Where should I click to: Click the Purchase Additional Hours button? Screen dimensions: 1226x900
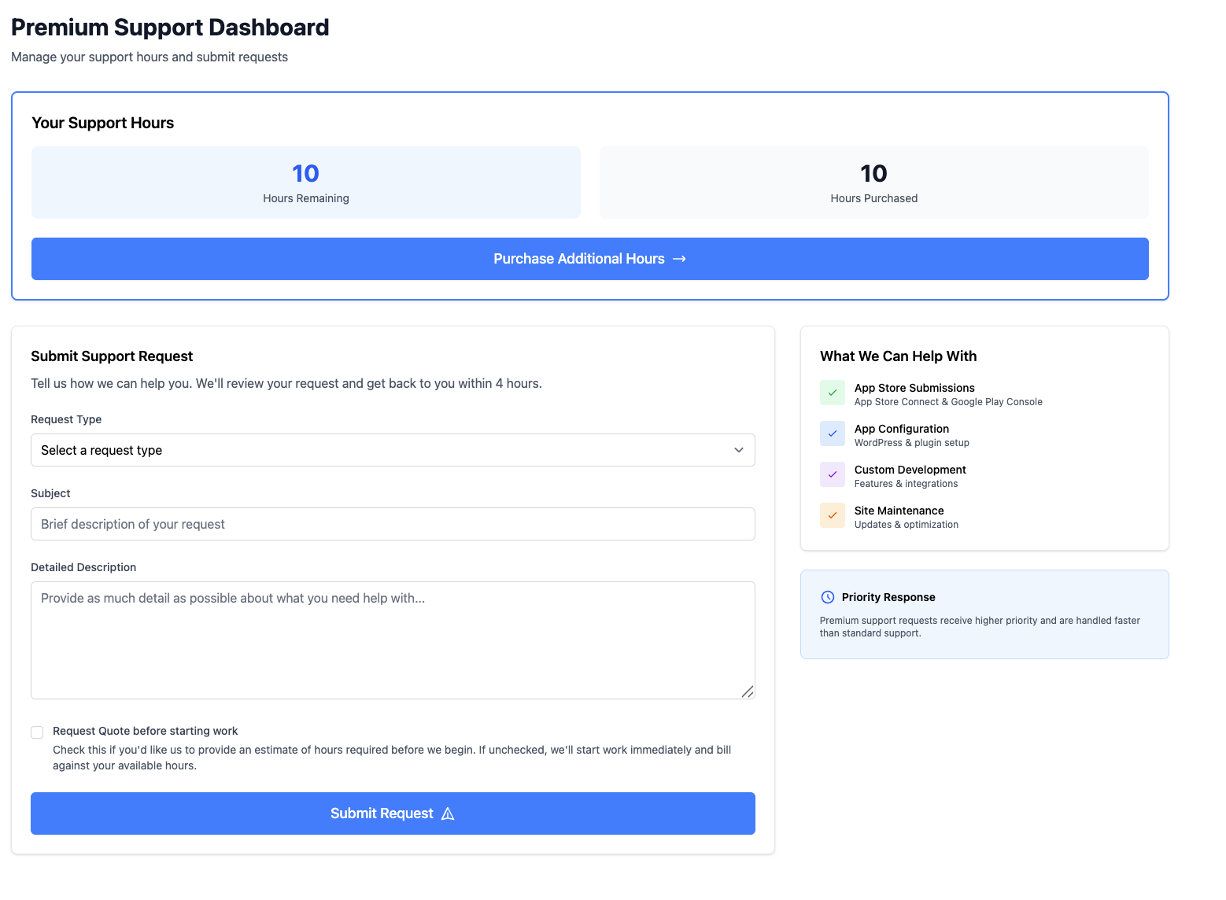[589, 258]
